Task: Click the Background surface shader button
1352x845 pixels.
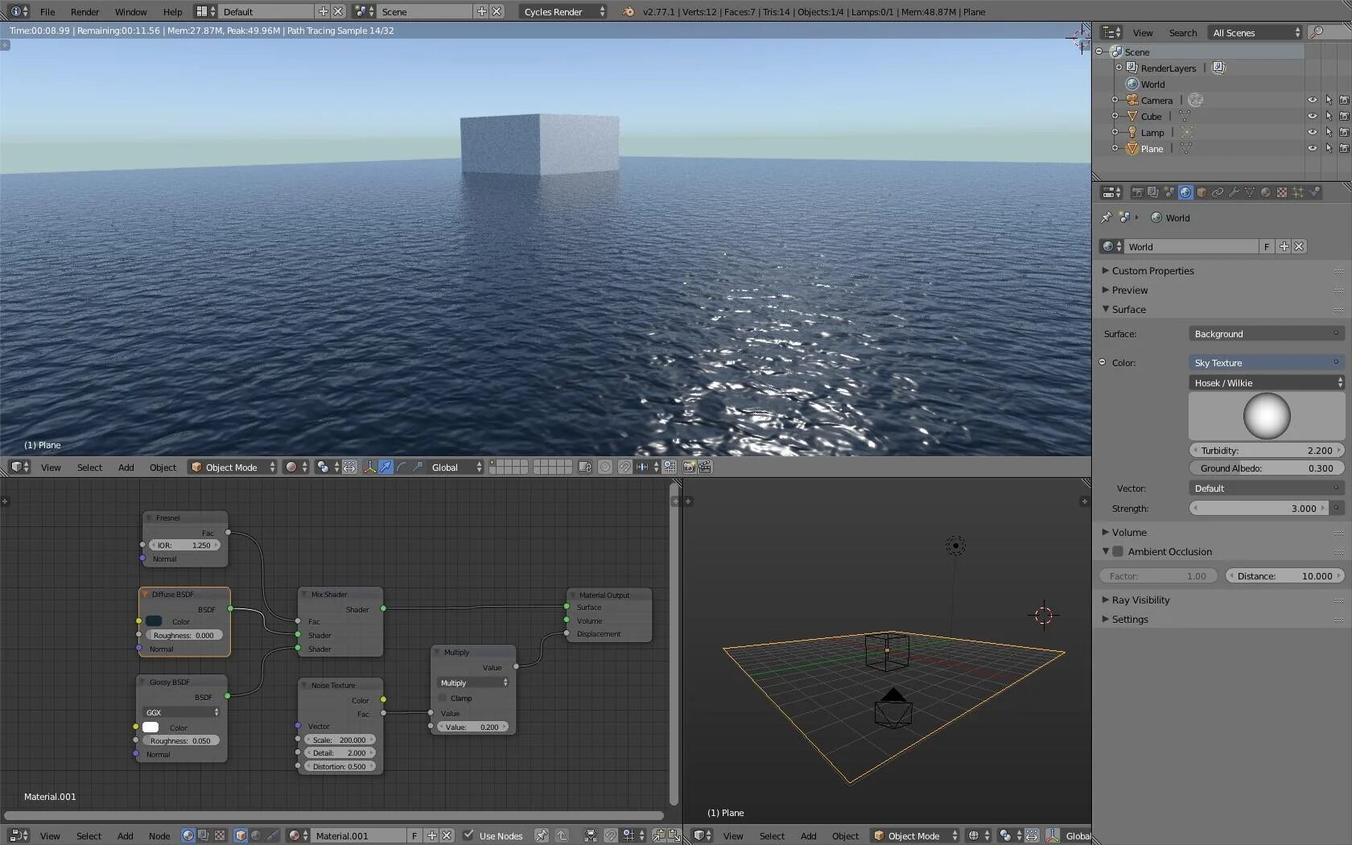Action: 1267,334
